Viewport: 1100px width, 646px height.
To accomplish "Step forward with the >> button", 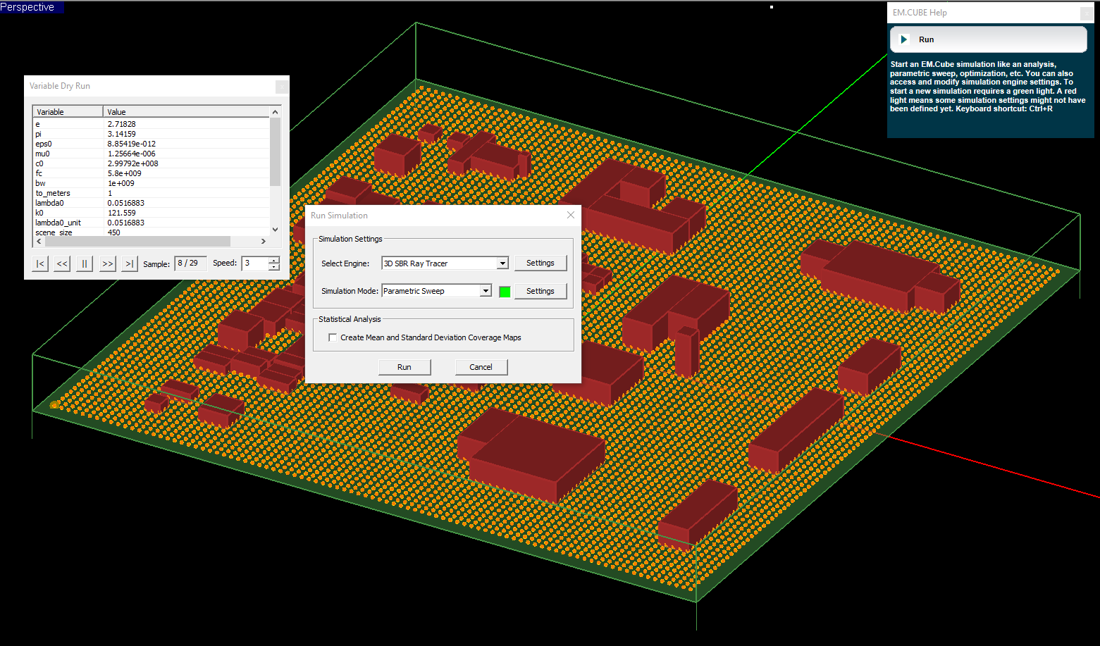I will tap(107, 263).
